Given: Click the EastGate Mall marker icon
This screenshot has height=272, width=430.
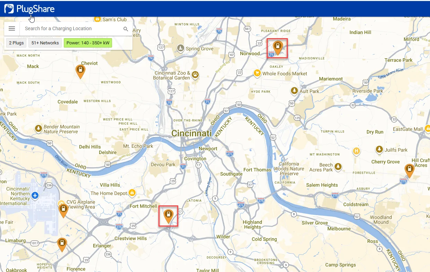Looking at the screenshot, I should tap(427, 129).
